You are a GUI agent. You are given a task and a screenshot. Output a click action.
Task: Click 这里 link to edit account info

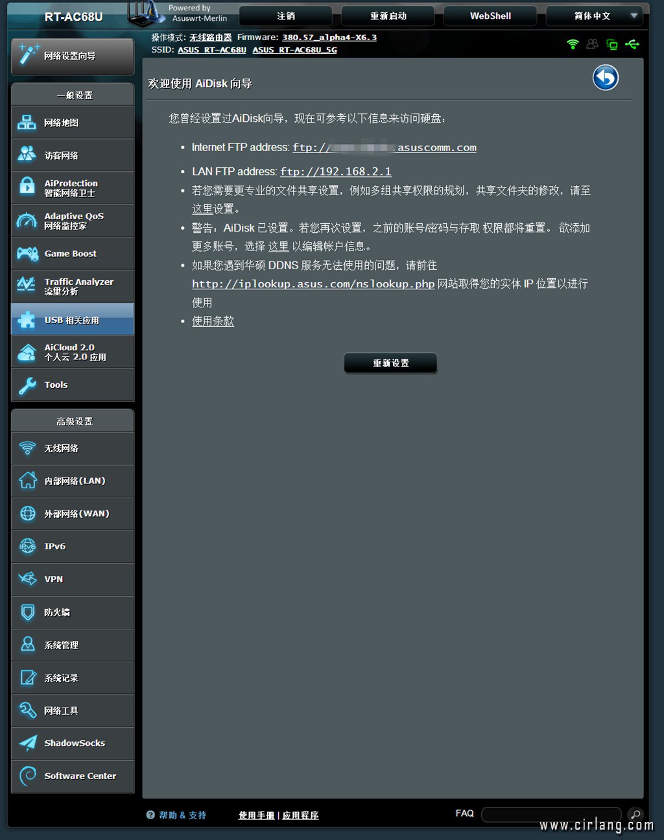[x=278, y=246]
